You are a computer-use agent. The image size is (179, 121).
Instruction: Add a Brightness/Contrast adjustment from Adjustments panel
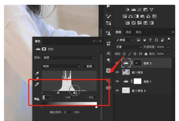tap(127, 10)
